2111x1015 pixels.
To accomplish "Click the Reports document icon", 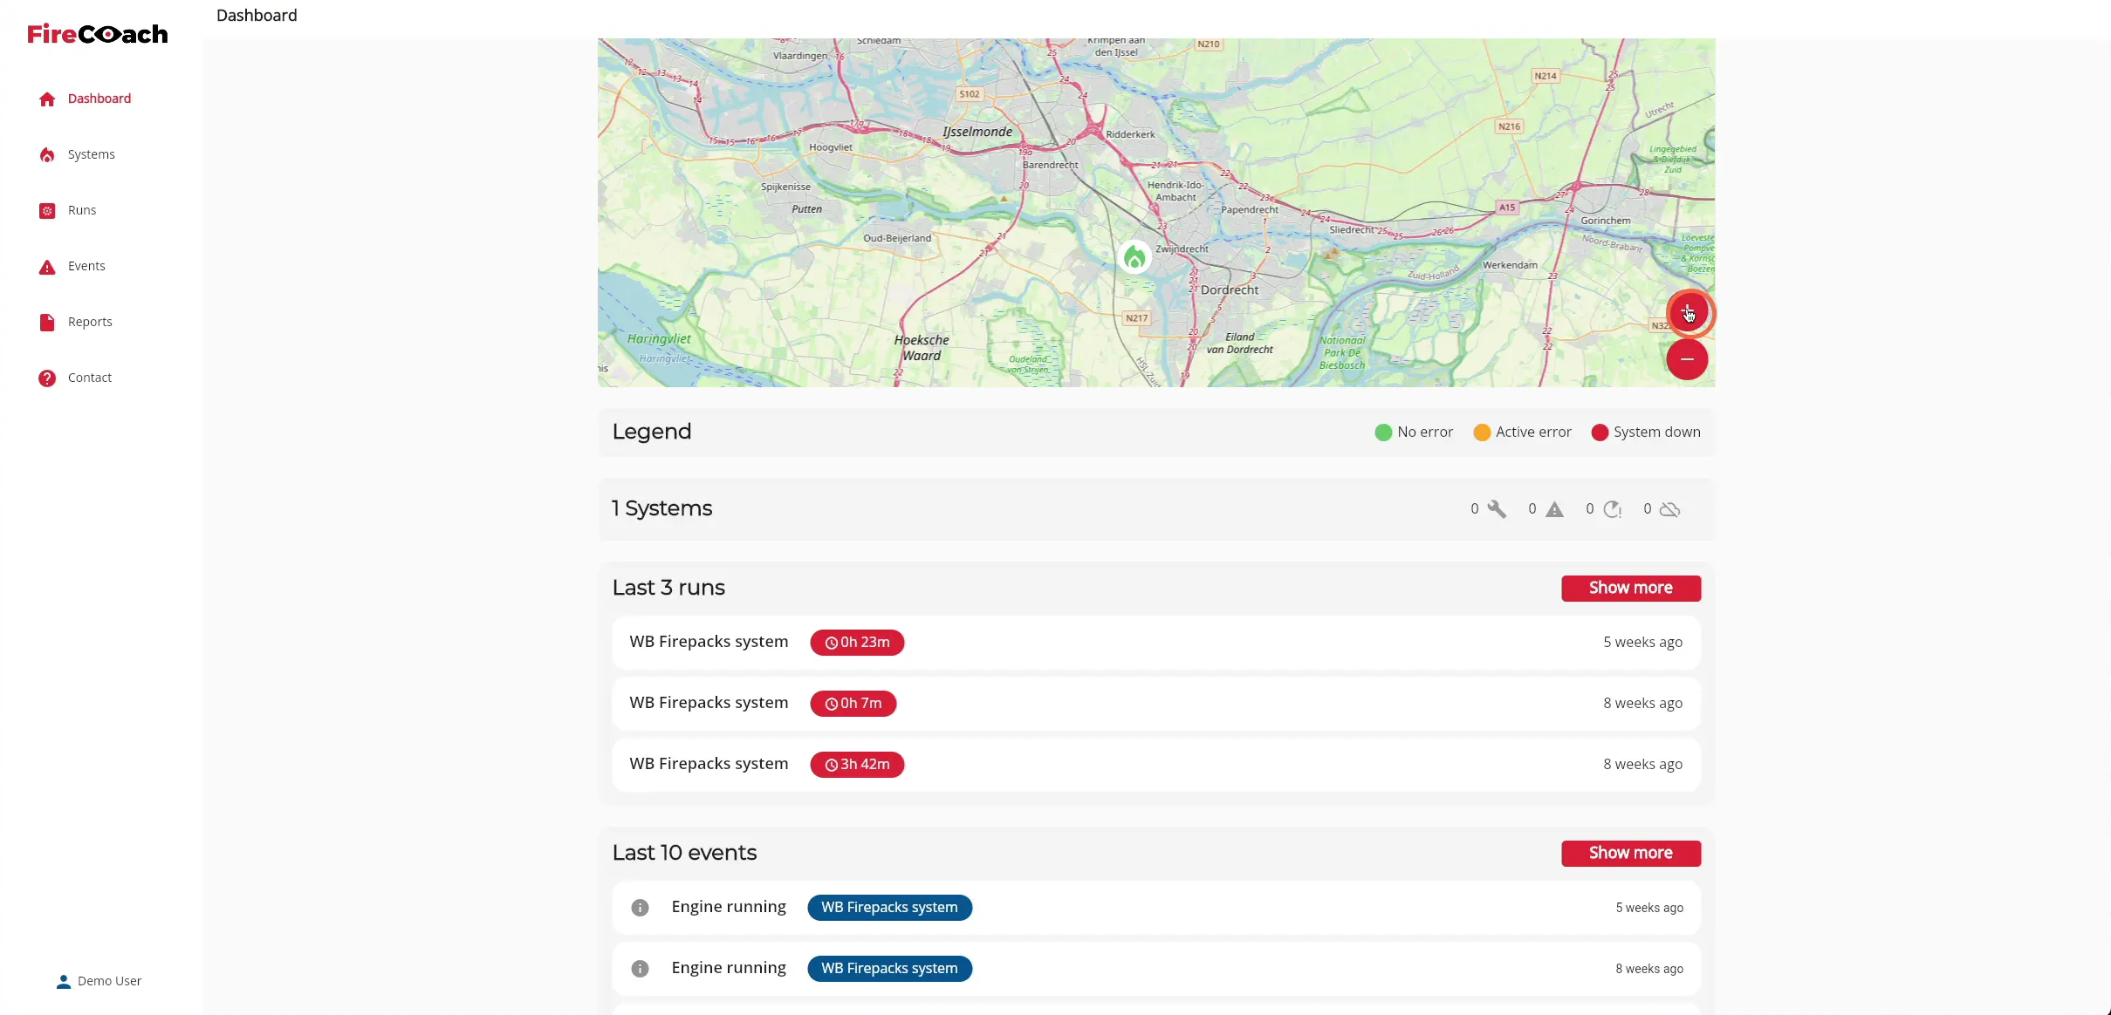I will click(47, 323).
